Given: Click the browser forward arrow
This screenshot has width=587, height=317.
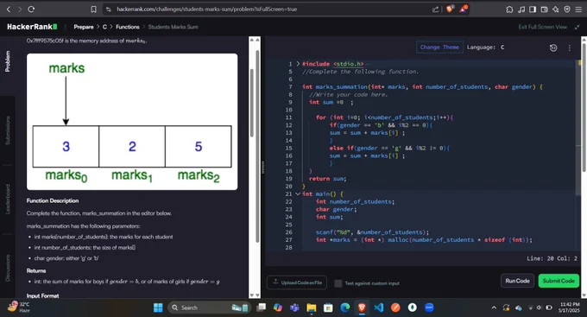Looking at the screenshot, I should 20,9.
